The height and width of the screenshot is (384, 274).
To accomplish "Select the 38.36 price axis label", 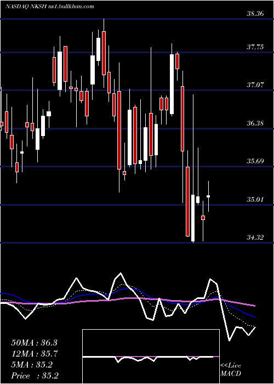I will point(255,14).
